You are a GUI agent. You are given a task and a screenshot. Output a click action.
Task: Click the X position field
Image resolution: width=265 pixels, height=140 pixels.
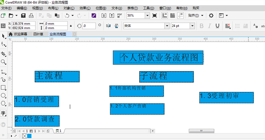tap(23, 24)
